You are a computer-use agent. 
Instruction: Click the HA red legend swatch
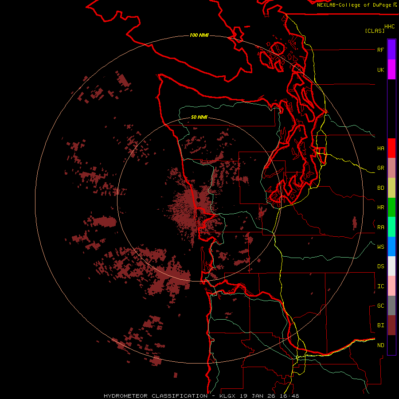pyautogui.click(x=391, y=148)
